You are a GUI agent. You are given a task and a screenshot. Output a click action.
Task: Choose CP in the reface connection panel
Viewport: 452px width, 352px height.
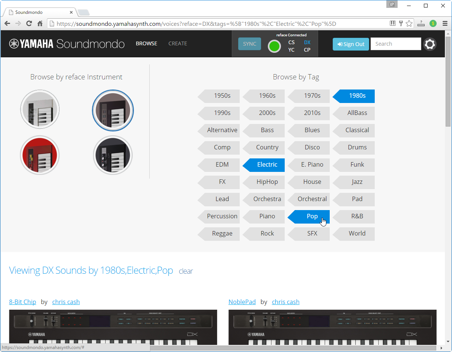click(x=307, y=50)
